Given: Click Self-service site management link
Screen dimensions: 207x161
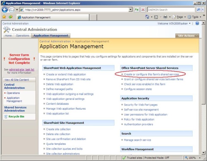Looking at the screenshot, I should (x=141, y=110).
